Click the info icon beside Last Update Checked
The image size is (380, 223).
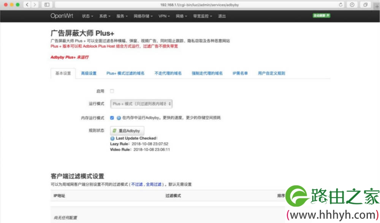click(112, 138)
